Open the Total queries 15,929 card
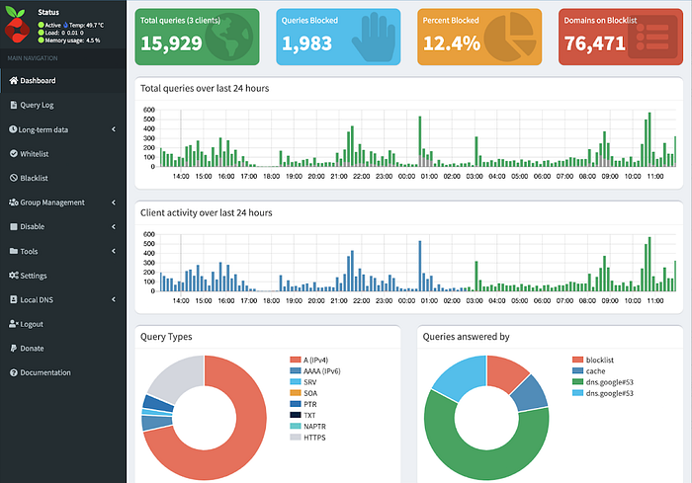692x483 pixels. [198, 37]
